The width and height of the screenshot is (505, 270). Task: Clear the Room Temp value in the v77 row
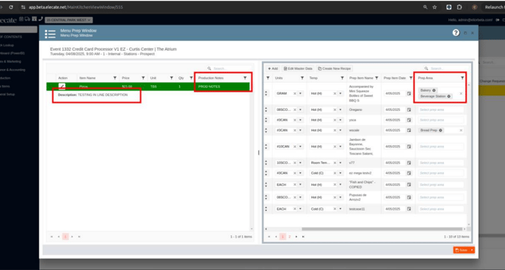click(335, 163)
